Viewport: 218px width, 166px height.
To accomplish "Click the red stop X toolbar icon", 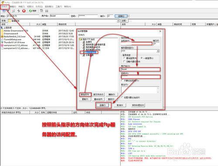I will (x=24, y=11).
